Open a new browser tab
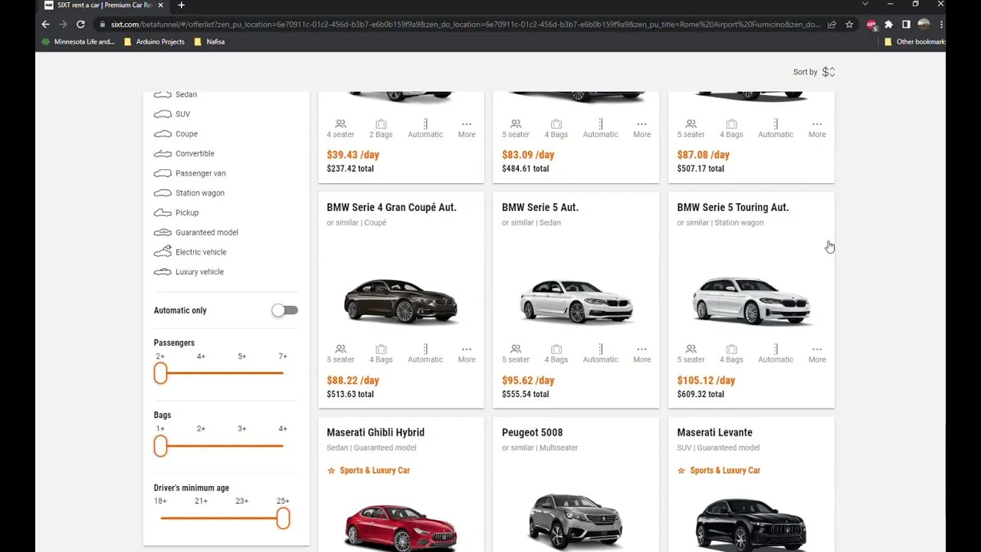Viewport: 981px width, 552px height. point(182,5)
